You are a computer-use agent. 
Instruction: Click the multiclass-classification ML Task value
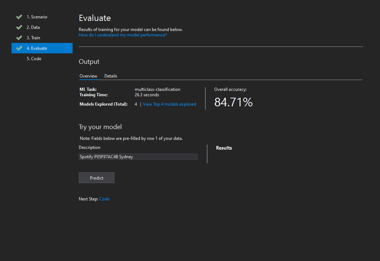157,89
